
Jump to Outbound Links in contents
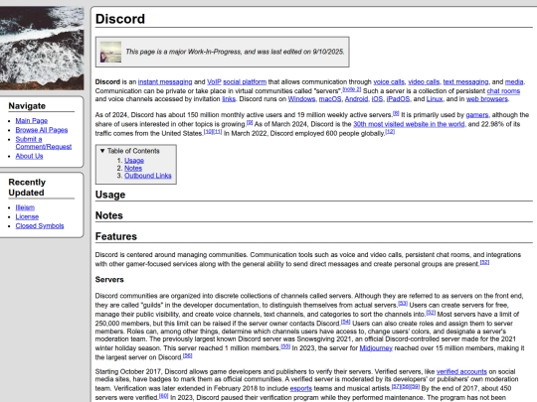pyautogui.click(x=148, y=176)
